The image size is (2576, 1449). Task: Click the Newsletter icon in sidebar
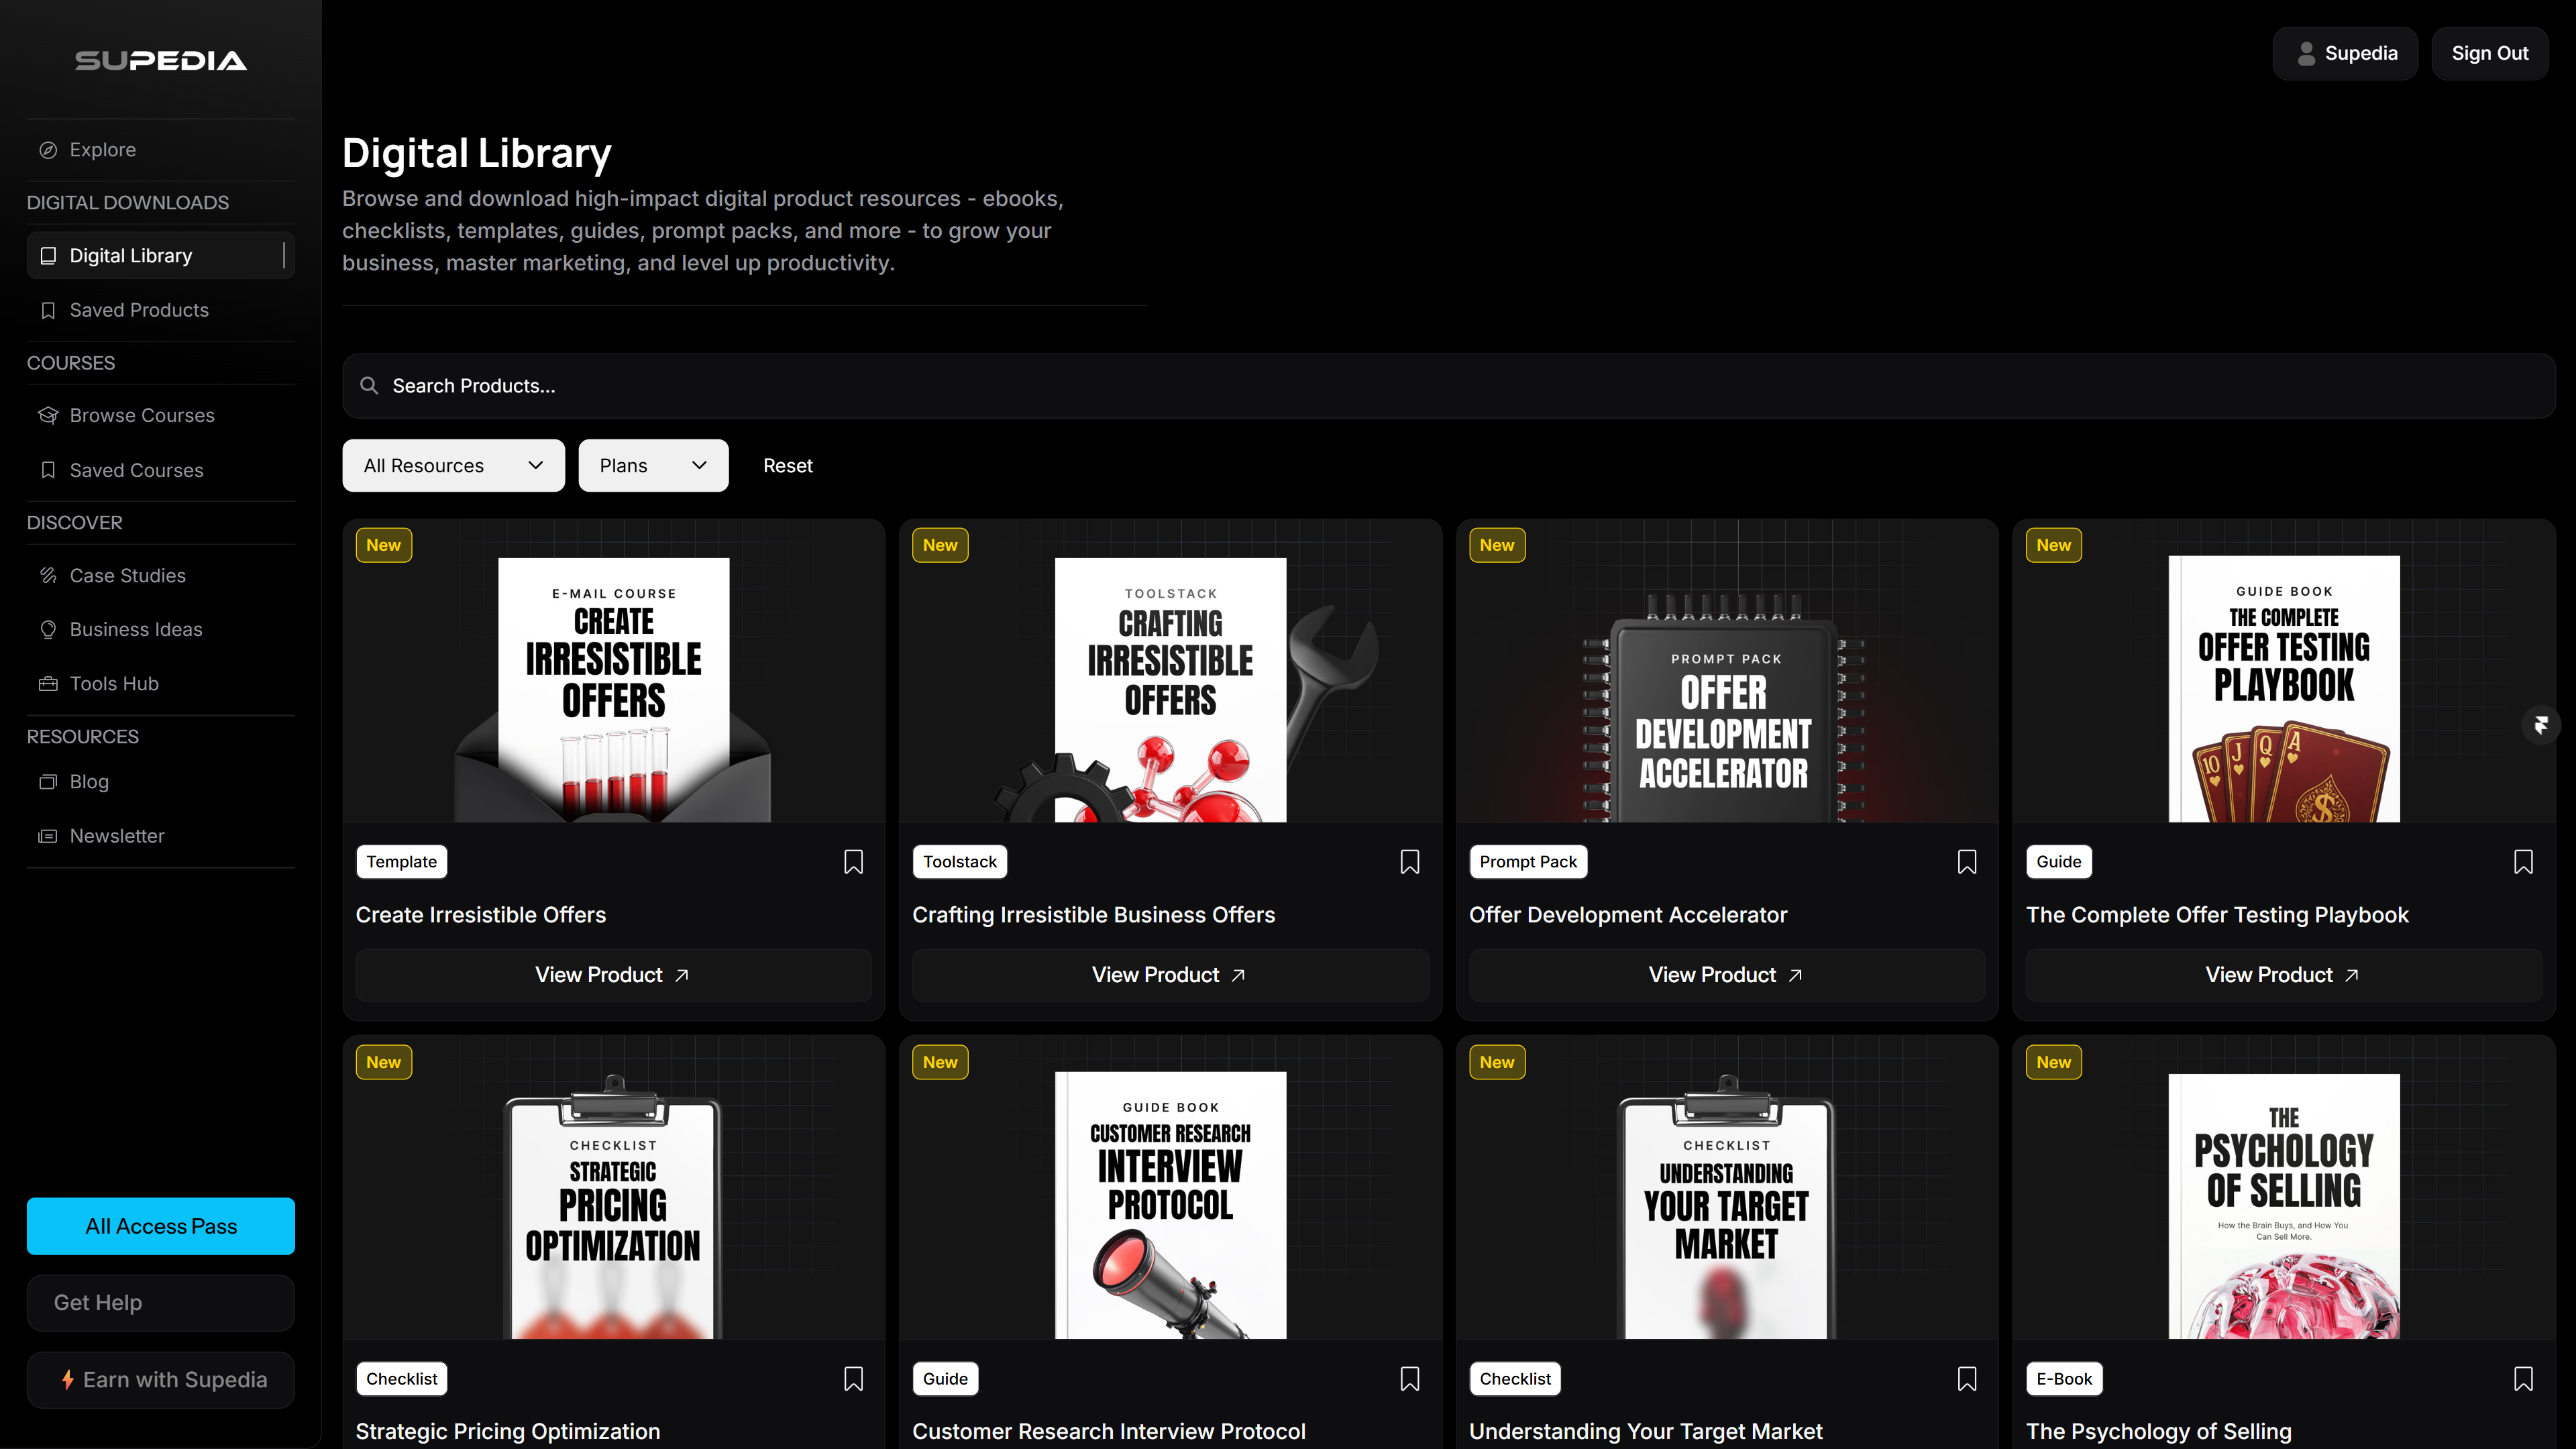point(48,836)
